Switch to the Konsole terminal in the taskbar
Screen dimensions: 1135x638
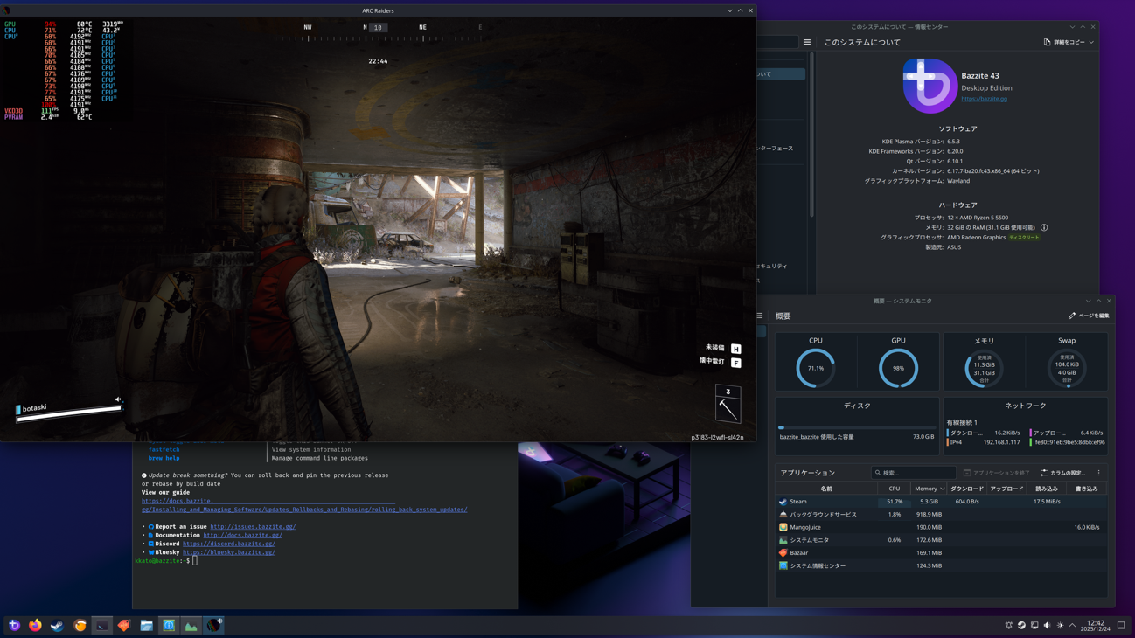[x=102, y=626]
